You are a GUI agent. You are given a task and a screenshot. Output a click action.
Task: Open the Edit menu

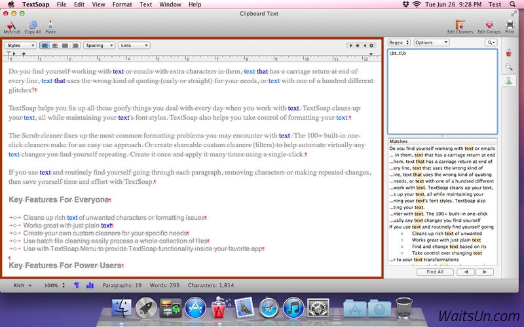pyautogui.click(x=79, y=5)
